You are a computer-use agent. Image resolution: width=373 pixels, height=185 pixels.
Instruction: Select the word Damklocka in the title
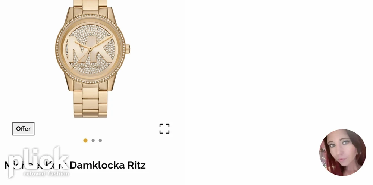(x=97, y=165)
